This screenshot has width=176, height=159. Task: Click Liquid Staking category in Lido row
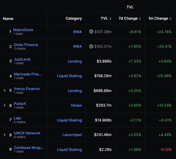70,120
